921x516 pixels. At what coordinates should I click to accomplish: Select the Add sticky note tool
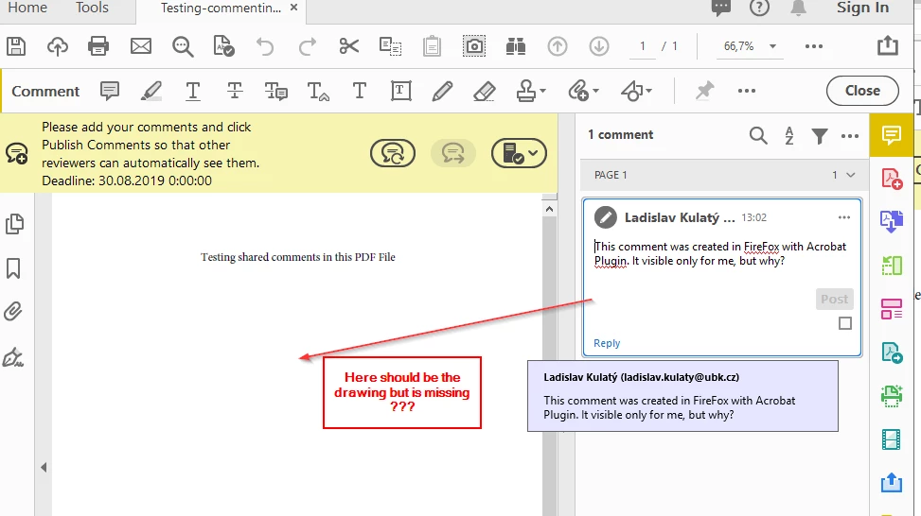coord(110,91)
